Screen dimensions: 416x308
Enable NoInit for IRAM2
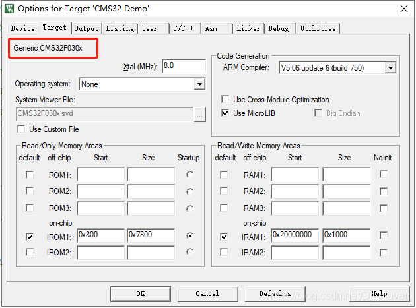(x=384, y=253)
